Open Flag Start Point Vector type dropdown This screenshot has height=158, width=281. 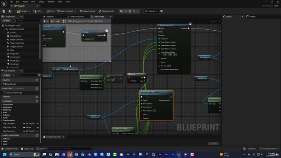click(31, 127)
